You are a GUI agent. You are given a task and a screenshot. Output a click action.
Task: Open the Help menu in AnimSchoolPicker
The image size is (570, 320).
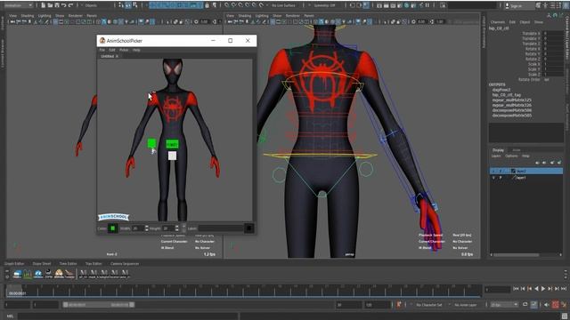coord(136,50)
